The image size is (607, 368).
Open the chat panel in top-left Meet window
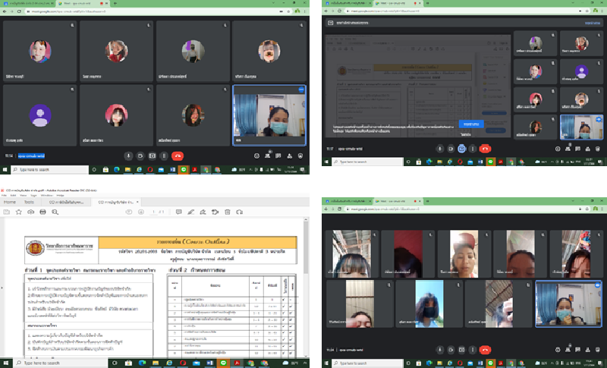point(278,155)
